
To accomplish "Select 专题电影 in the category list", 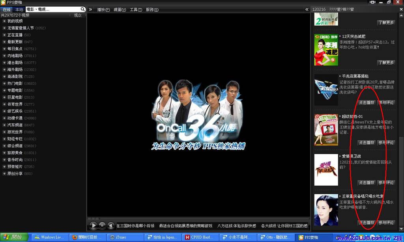I will point(15,90).
